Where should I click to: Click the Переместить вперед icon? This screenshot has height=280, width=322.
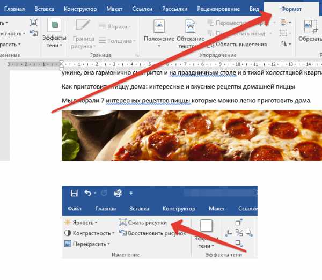[211, 23]
